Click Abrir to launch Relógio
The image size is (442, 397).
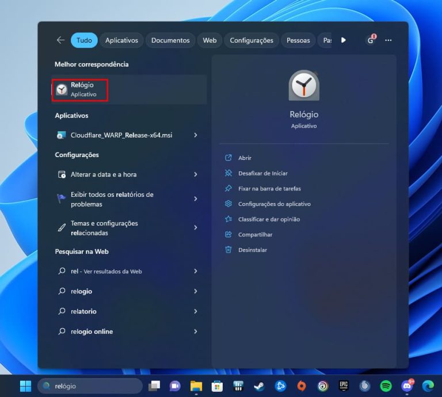click(245, 158)
